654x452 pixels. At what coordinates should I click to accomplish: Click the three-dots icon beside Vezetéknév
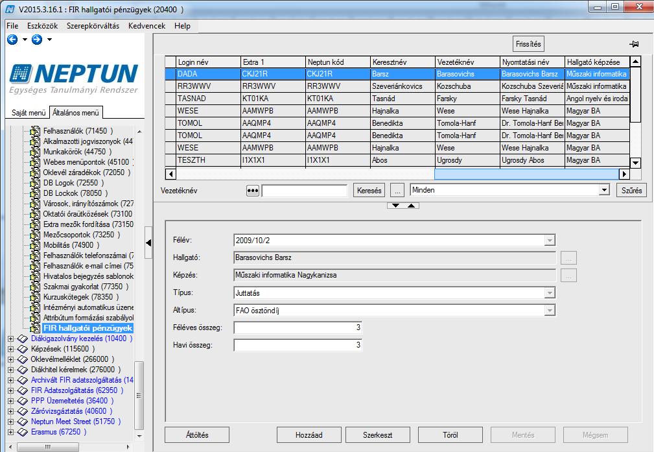click(253, 191)
